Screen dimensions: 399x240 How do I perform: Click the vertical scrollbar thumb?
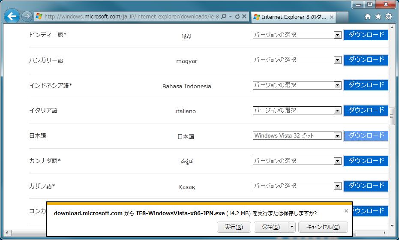pos(392,116)
